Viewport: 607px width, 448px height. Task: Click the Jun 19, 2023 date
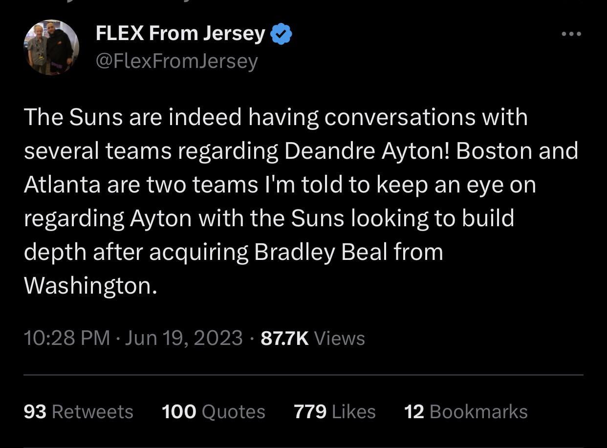[184, 338]
